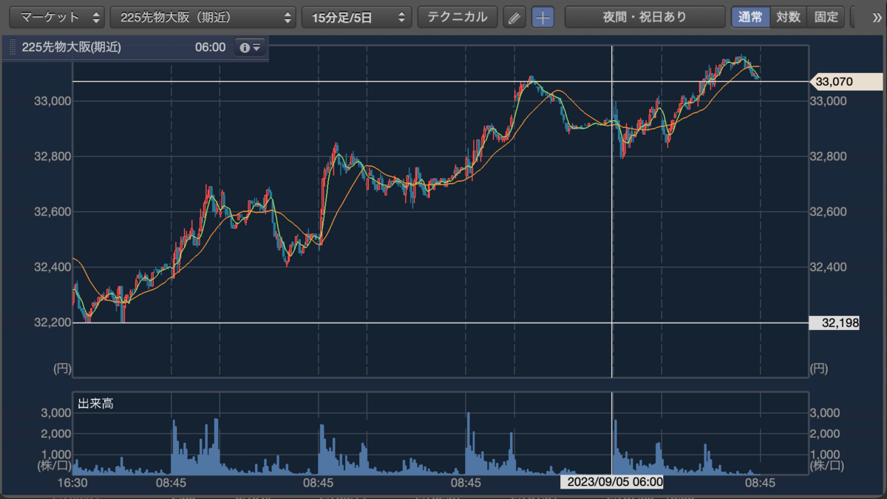Grab the dotted handle of the 225先物大阪 legend

pyautogui.click(x=12, y=47)
